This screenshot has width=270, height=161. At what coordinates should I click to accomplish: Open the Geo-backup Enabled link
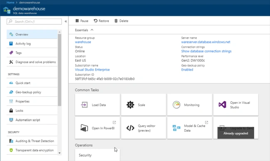[187, 69]
